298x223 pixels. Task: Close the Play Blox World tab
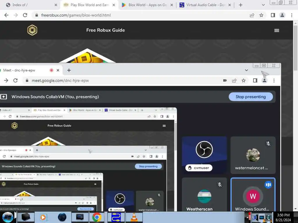(114, 5)
